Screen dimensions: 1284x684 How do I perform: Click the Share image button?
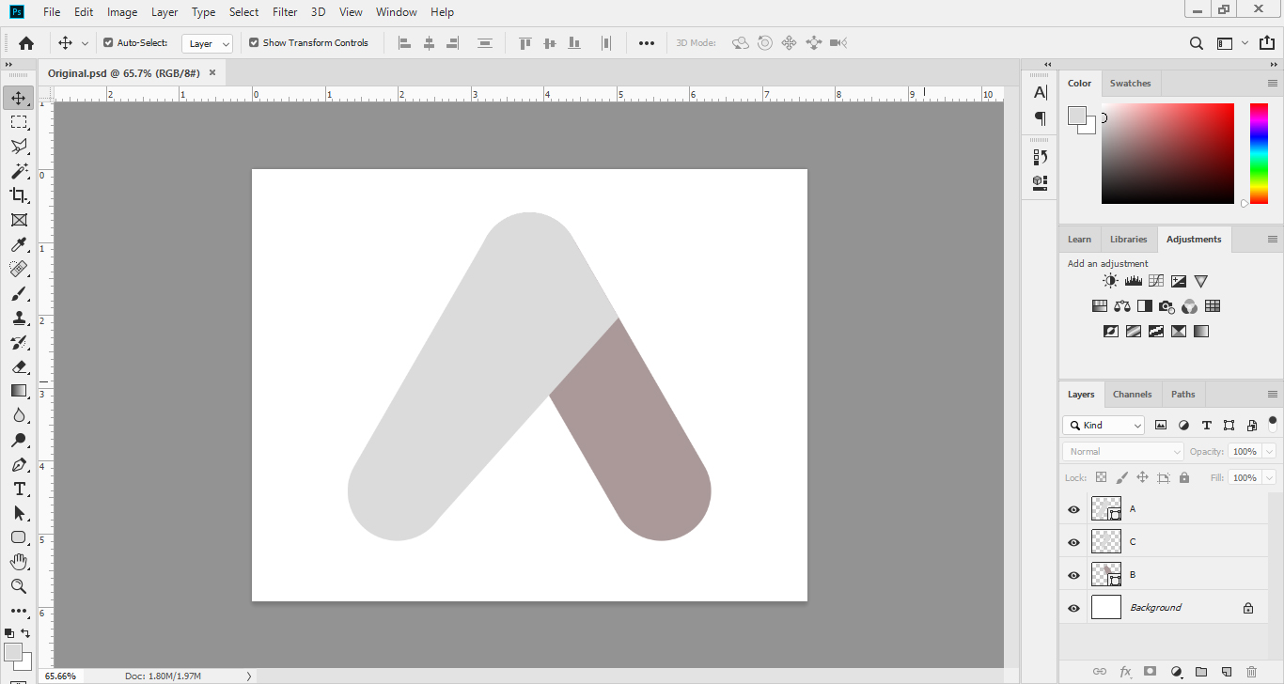pyautogui.click(x=1267, y=43)
